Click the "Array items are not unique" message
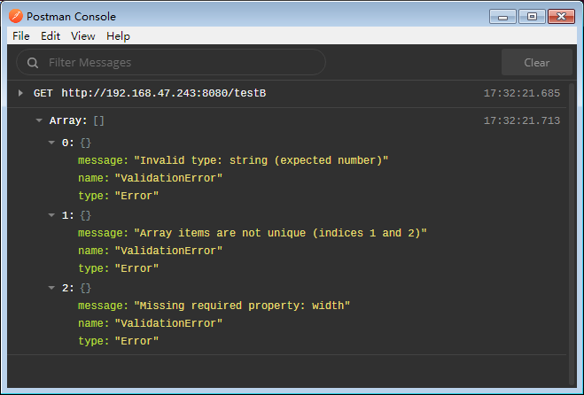 (x=280, y=233)
